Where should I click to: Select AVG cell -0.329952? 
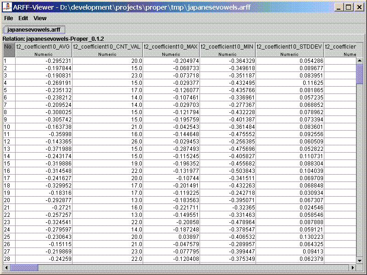coord(44,186)
